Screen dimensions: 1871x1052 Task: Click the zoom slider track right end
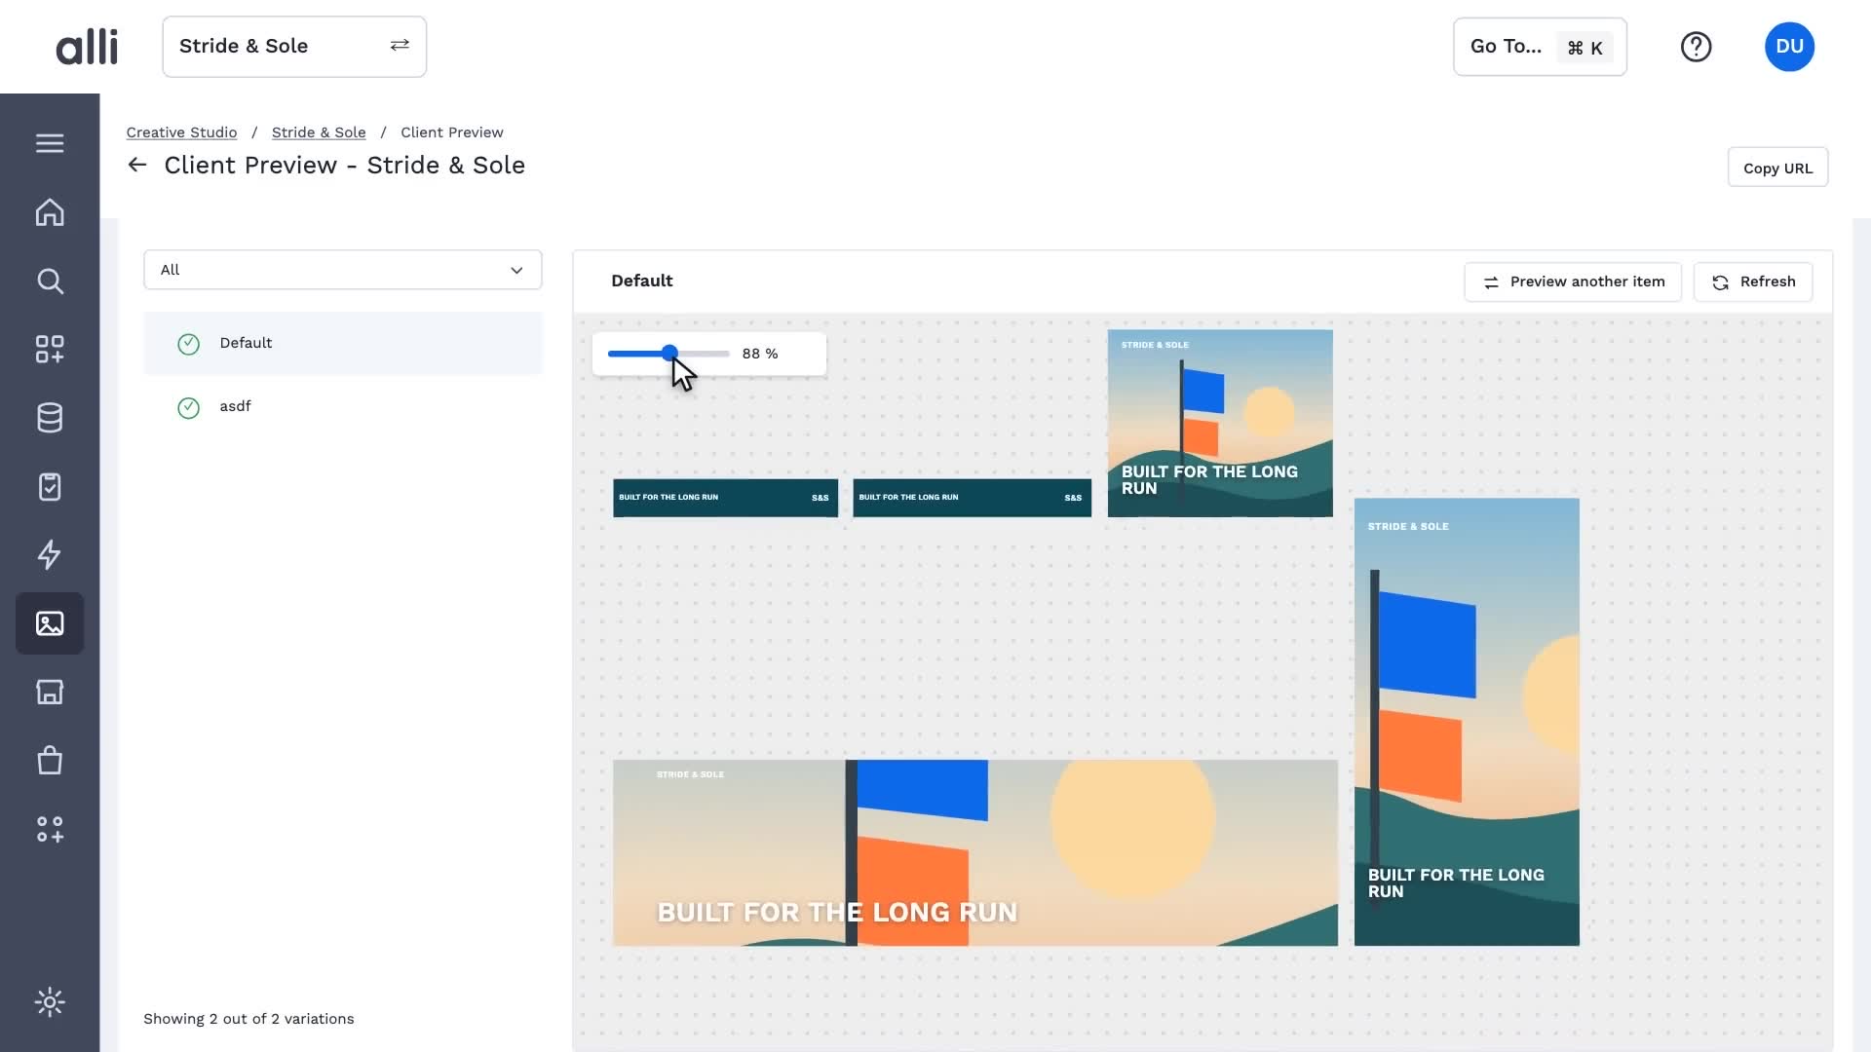coord(726,354)
